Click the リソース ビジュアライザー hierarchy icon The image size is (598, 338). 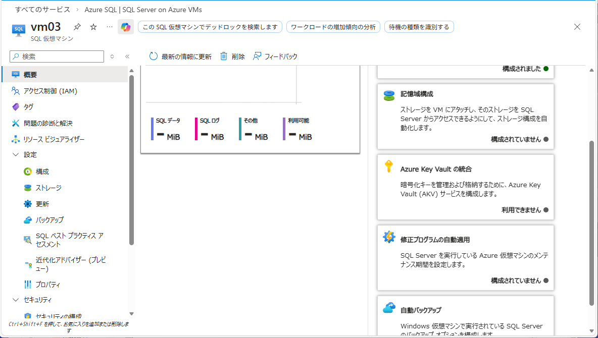pyautogui.click(x=16, y=139)
